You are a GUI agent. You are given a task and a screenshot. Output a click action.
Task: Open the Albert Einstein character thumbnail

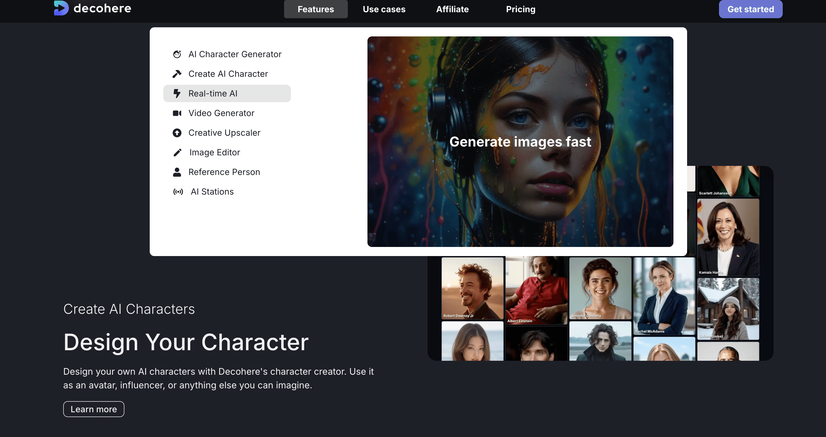coord(536,290)
